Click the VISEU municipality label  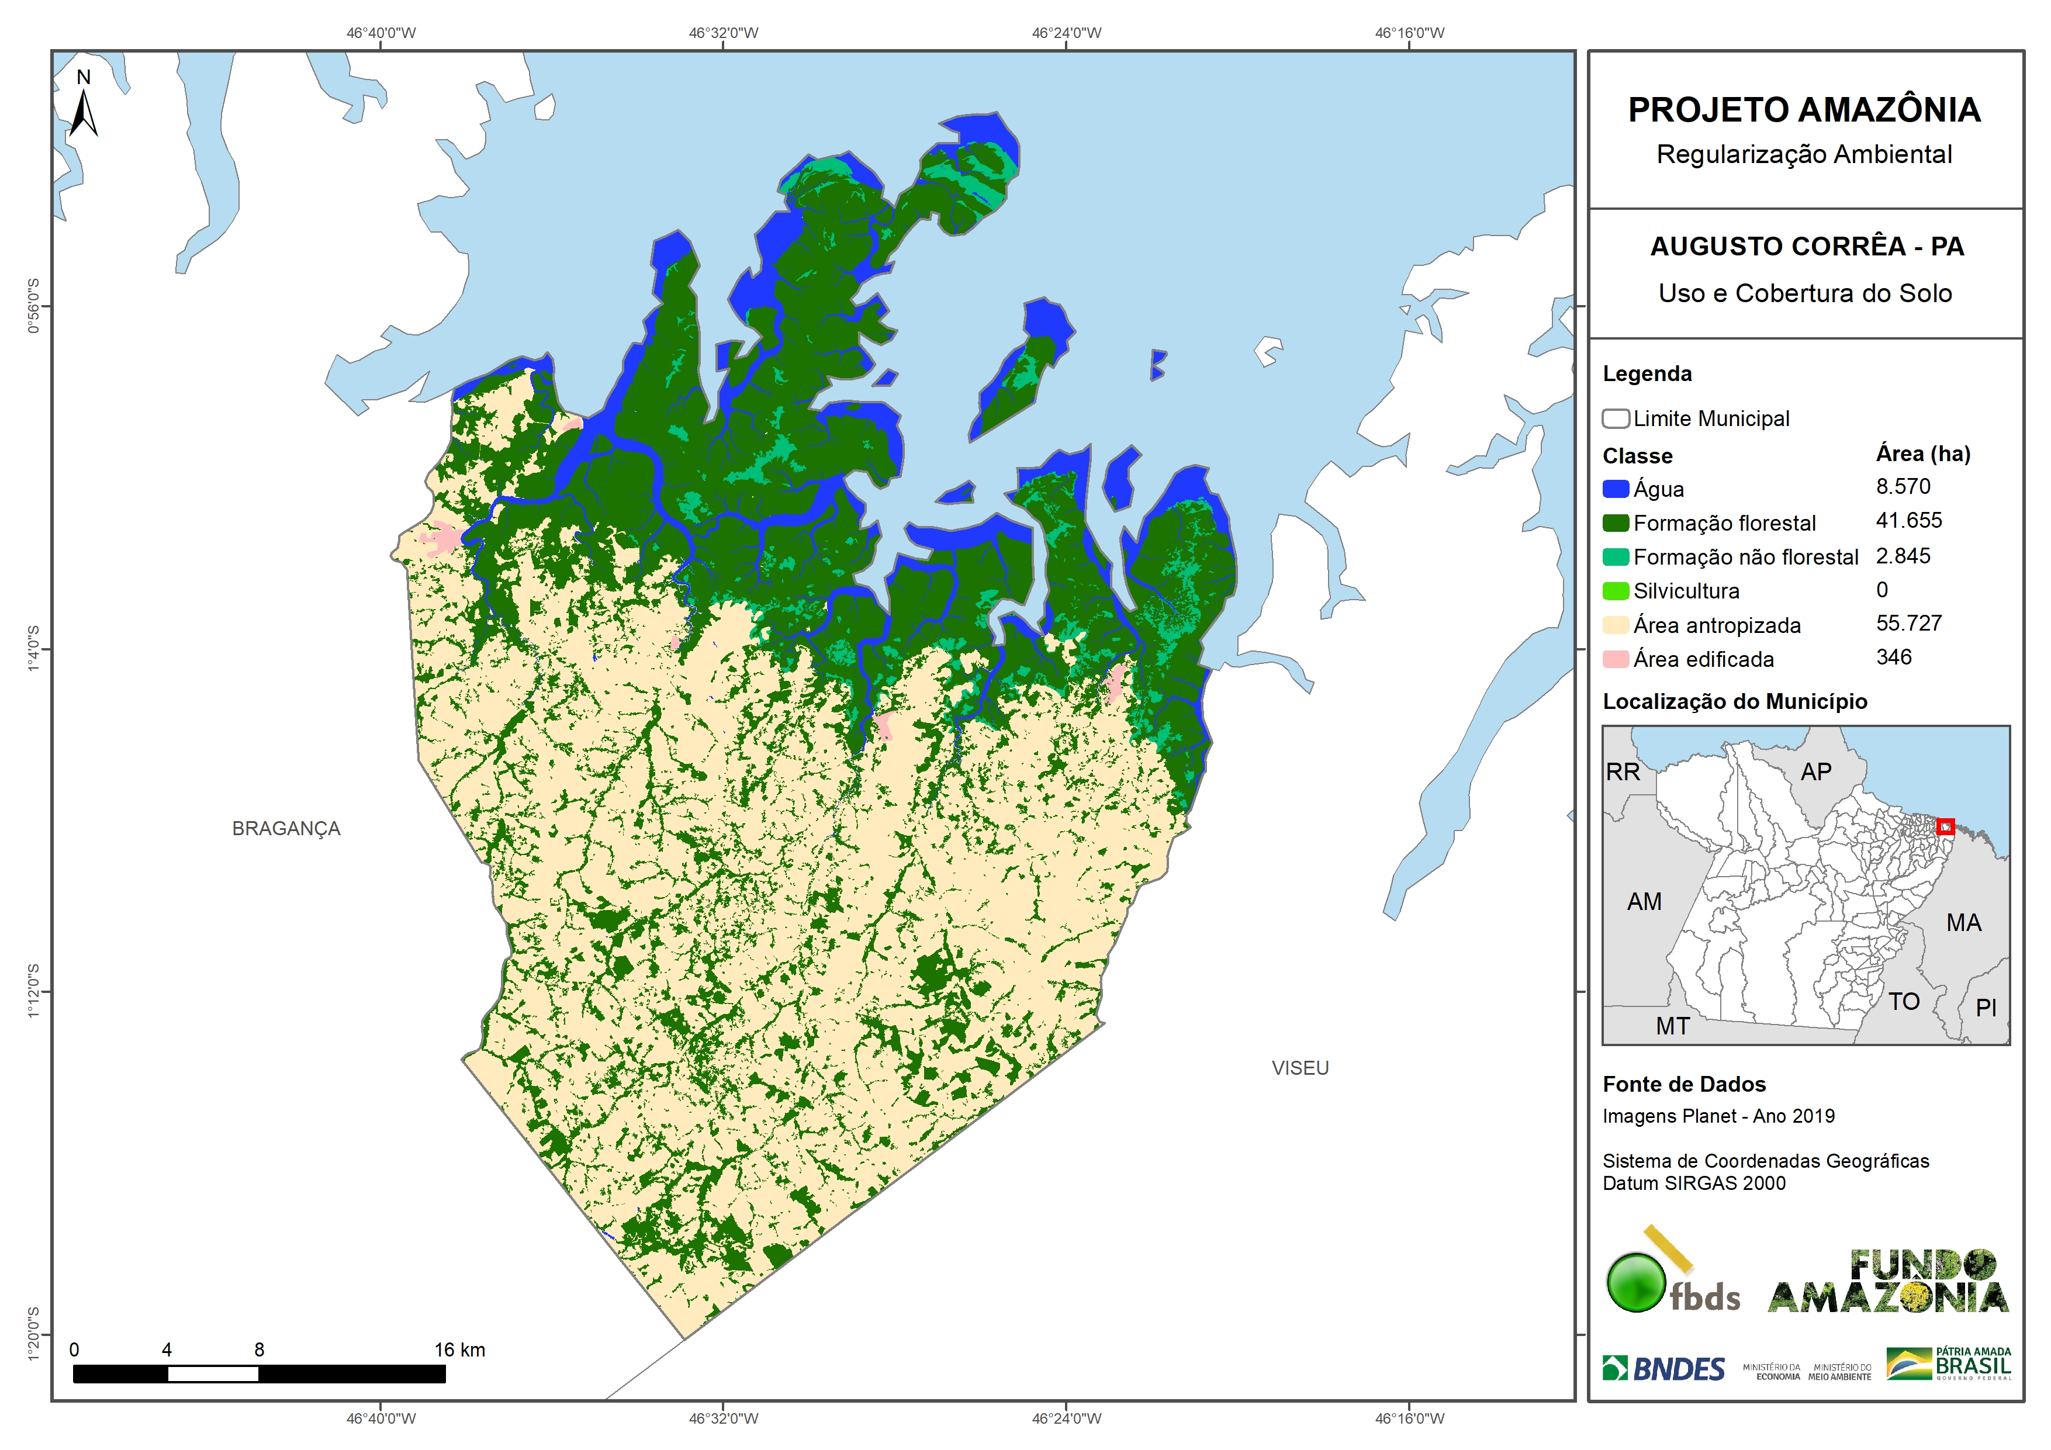point(1300,1068)
